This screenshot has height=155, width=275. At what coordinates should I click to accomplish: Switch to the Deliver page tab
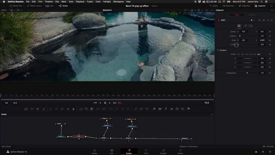click(x=180, y=152)
